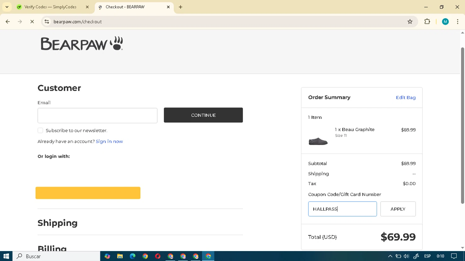Image resolution: width=465 pixels, height=261 pixels.
Task: Open the notifications action center
Action: pos(454,256)
